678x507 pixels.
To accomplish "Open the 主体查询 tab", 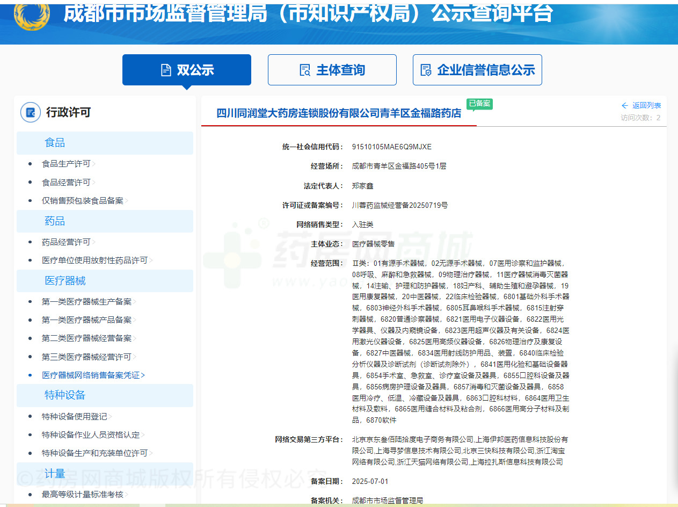I will [x=332, y=70].
